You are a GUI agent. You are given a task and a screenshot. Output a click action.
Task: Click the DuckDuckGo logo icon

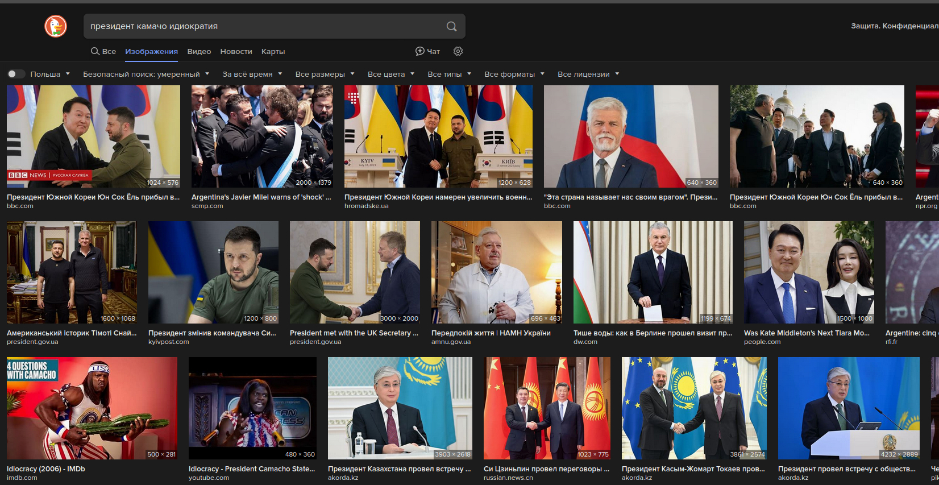tap(56, 26)
